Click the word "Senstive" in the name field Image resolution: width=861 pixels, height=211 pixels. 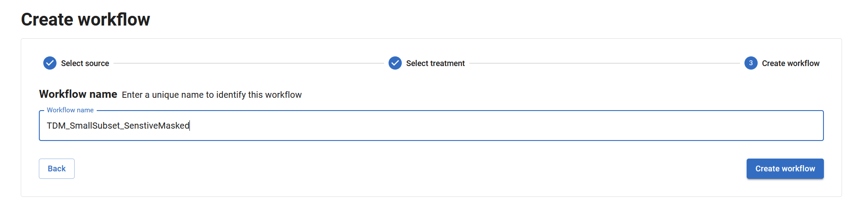[141, 126]
